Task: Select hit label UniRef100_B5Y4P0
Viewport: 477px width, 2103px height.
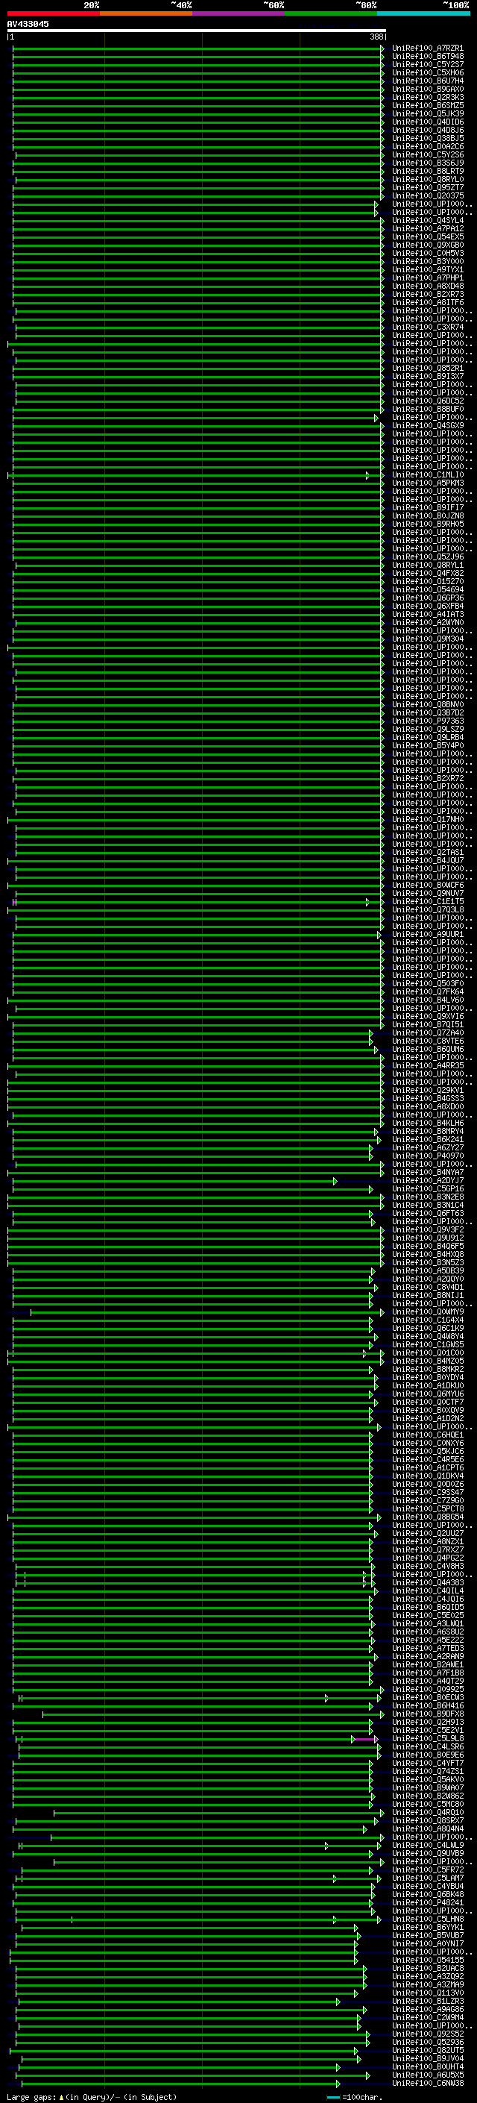Action: click(427, 745)
